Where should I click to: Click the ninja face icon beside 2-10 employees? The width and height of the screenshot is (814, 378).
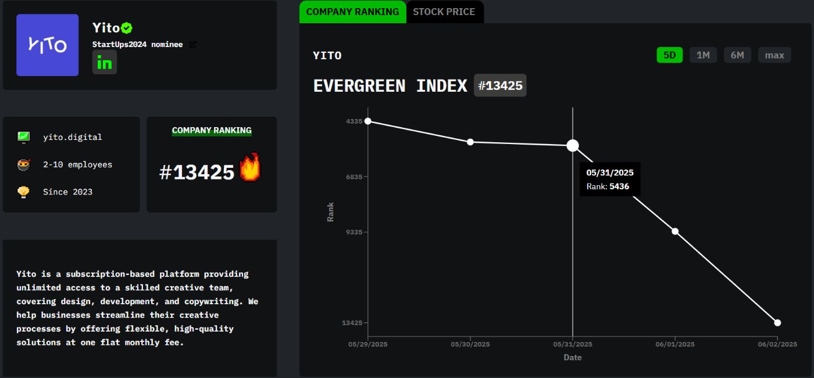(x=23, y=164)
